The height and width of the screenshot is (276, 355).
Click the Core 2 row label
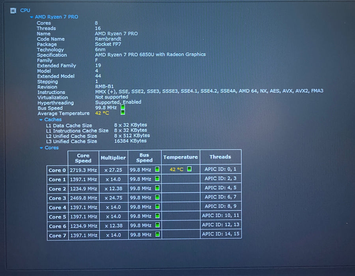(x=57, y=189)
